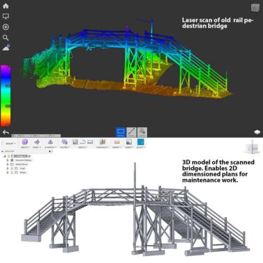Select the terrain icon with blue badge
The width and height of the screenshot is (263, 263).
[x=6, y=48]
